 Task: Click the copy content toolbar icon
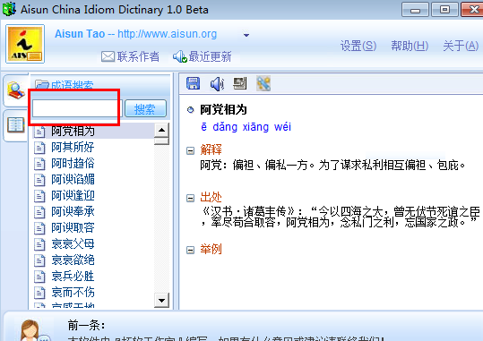click(240, 83)
